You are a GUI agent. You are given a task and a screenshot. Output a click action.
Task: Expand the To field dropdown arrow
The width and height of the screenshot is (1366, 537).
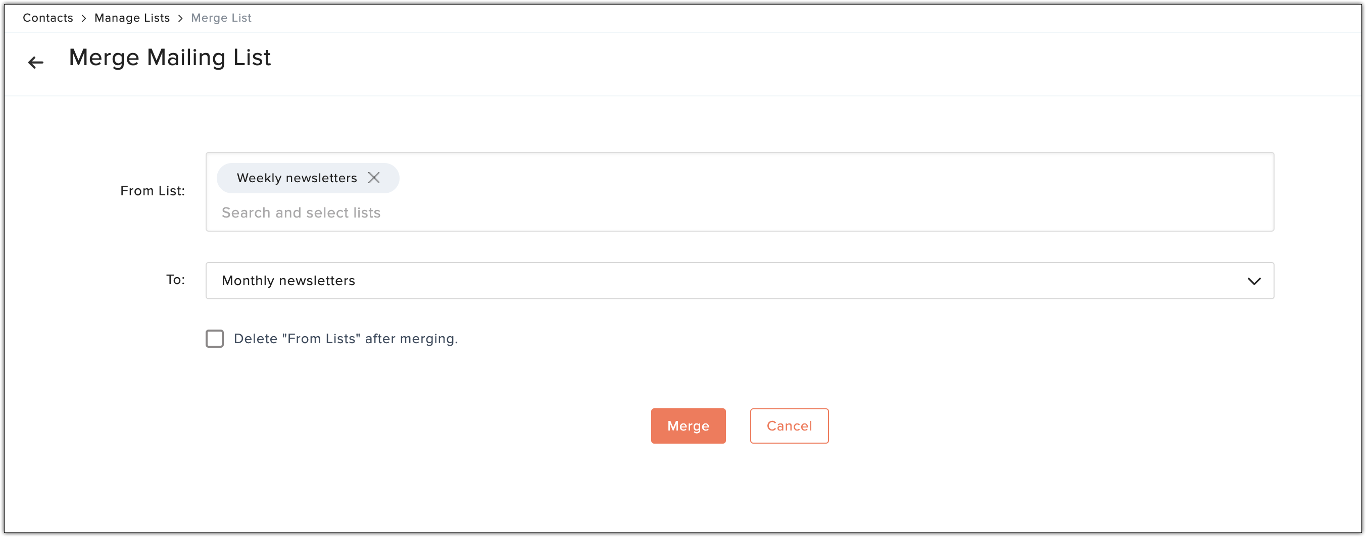click(1253, 281)
